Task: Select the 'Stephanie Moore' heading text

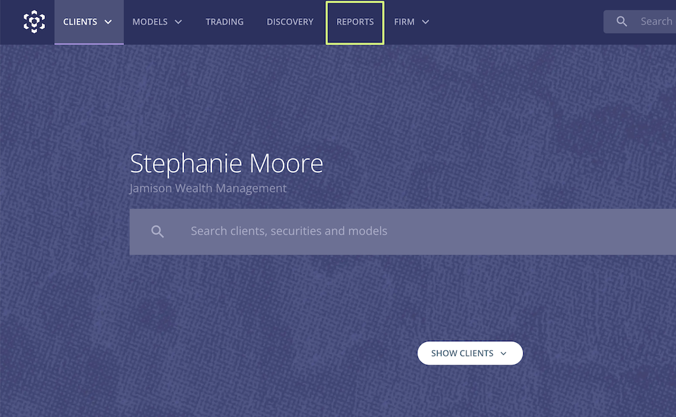Action: (227, 164)
